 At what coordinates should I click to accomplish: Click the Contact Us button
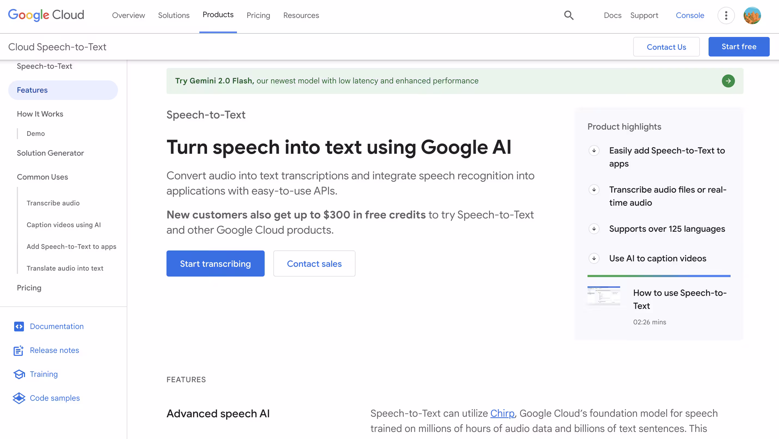pos(666,47)
